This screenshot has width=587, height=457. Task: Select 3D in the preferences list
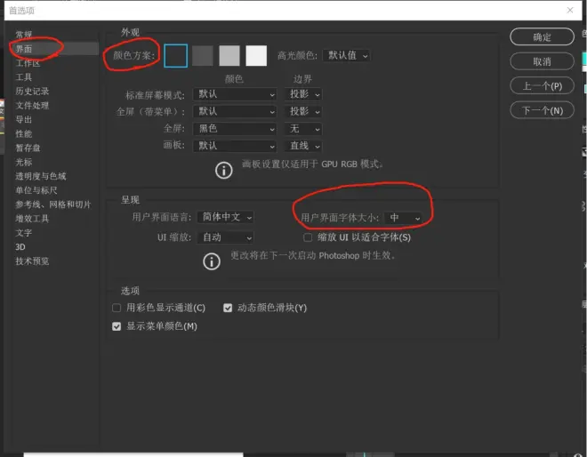pyautogui.click(x=20, y=247)
